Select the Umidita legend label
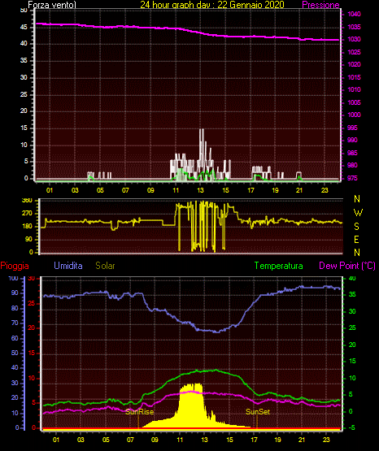Image resolution: width=379 pixels, height=451 pixels. click(68, 265)
